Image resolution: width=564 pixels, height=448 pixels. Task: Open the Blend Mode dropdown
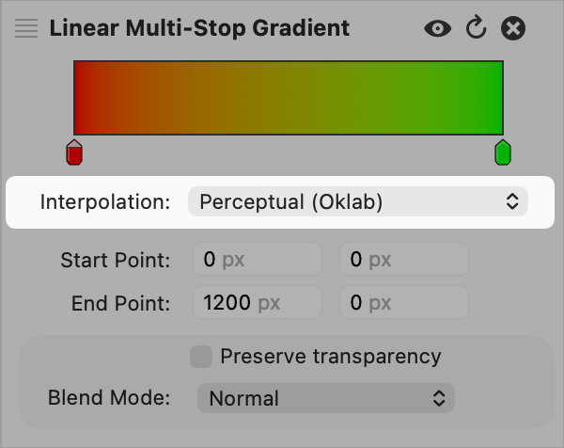click(x=325, y=398)
